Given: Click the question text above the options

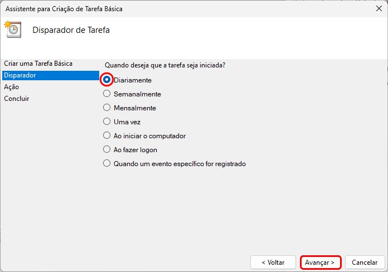Looking at the screenshot, I should (x=165, y=65).
